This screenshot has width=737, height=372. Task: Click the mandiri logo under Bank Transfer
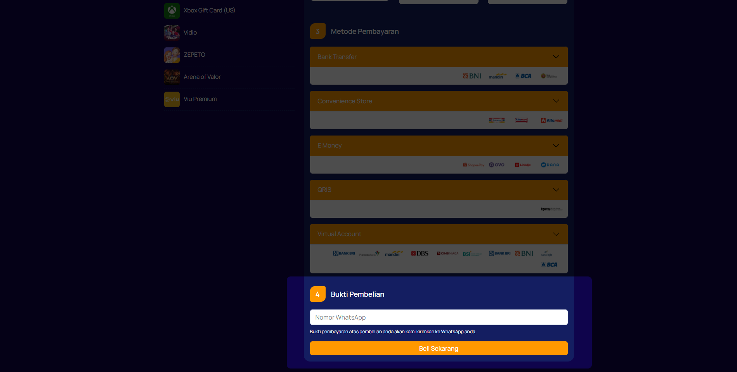click(498, 76)
